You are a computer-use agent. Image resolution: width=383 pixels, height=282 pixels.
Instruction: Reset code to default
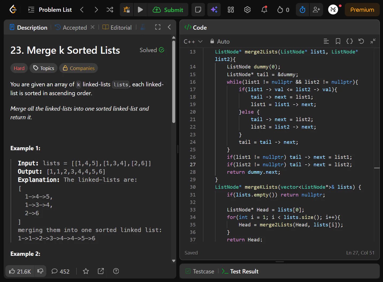(361, 41)
